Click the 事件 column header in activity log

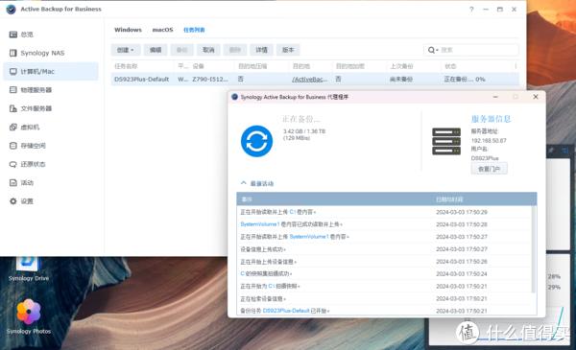tap(247, 199)
